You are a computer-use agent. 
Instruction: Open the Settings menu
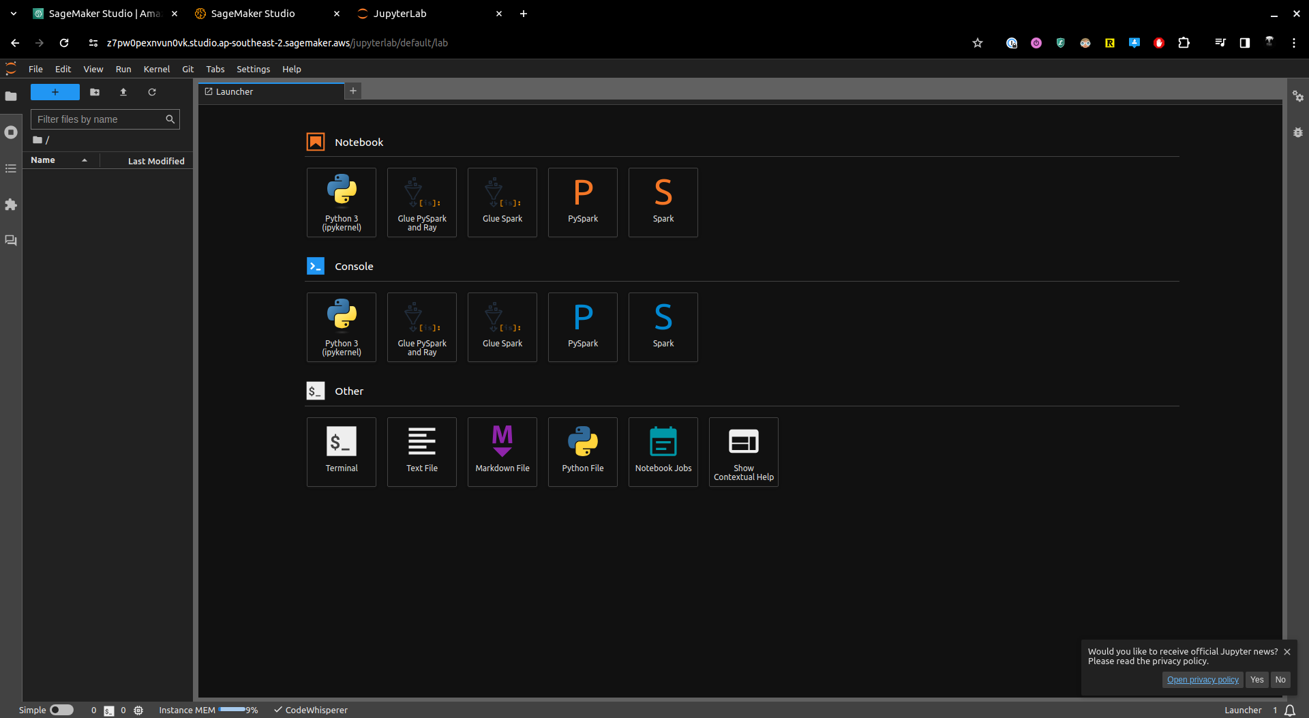(253, 69)
